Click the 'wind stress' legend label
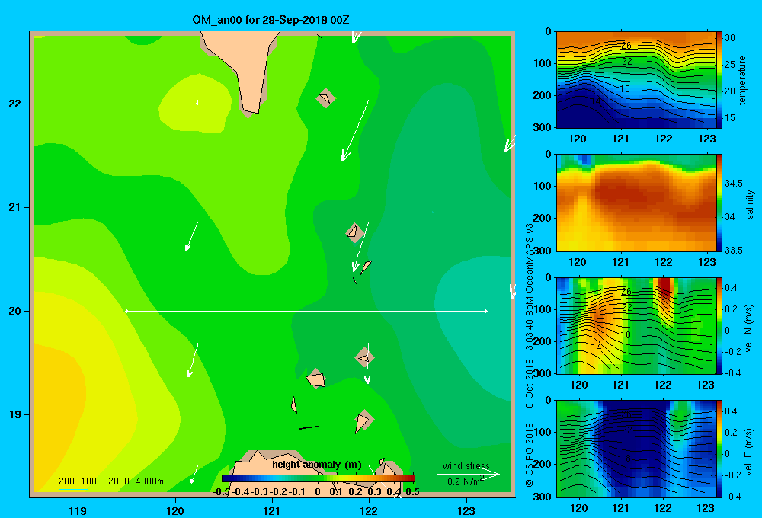Screen dimensions: 762x518 point(466,465)
